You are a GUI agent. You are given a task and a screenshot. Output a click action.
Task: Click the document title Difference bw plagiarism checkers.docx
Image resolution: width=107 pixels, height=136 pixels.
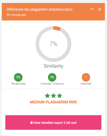click(39, 10)
